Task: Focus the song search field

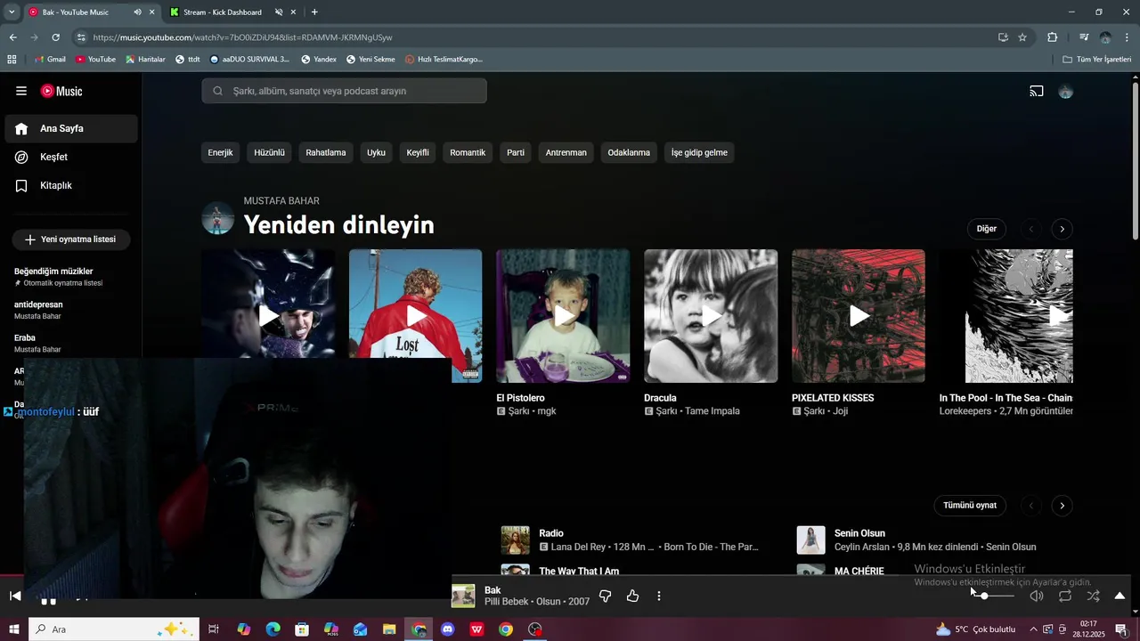Action: click(344, 91)
